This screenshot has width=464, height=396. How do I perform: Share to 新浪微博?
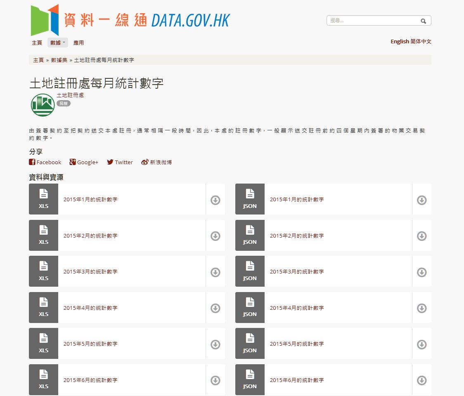tap(156, 163)
